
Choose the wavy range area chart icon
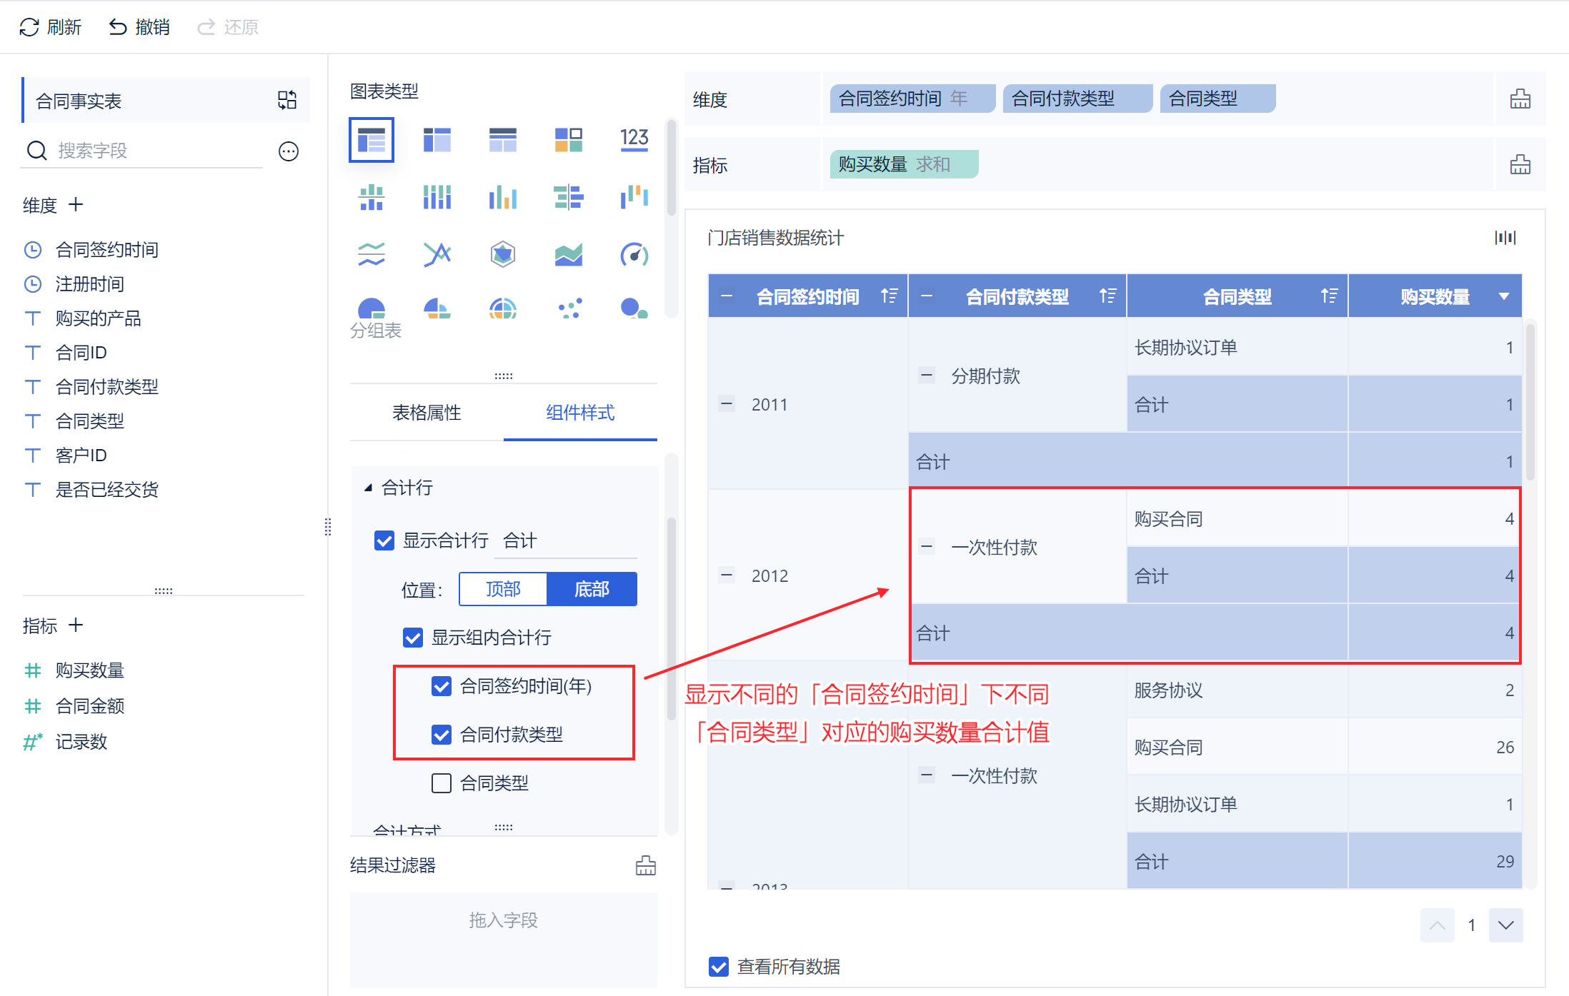[372, 254]
